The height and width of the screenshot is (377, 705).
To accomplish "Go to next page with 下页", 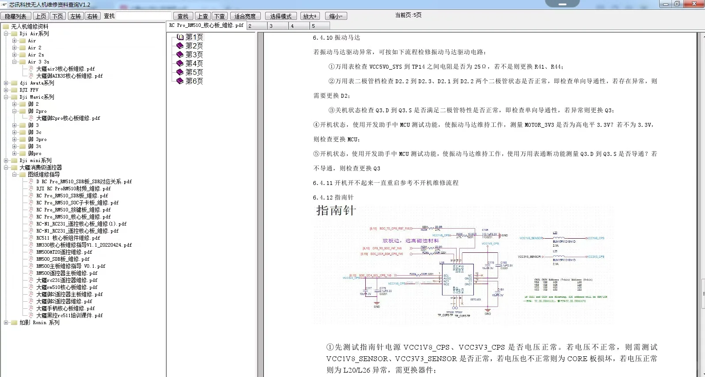I will point(57,16).
